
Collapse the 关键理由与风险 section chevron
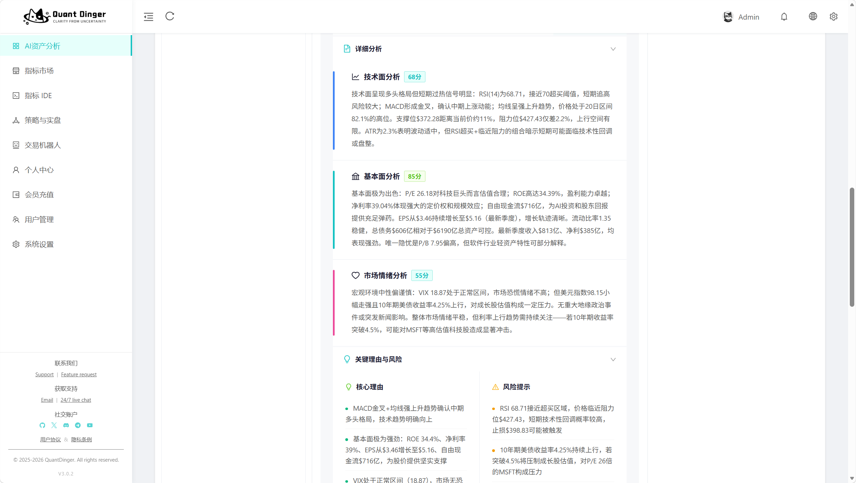pyautogui.click(x=613, y=359)
